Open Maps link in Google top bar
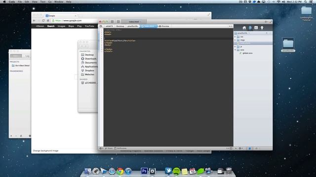 [x=71, y=26]
